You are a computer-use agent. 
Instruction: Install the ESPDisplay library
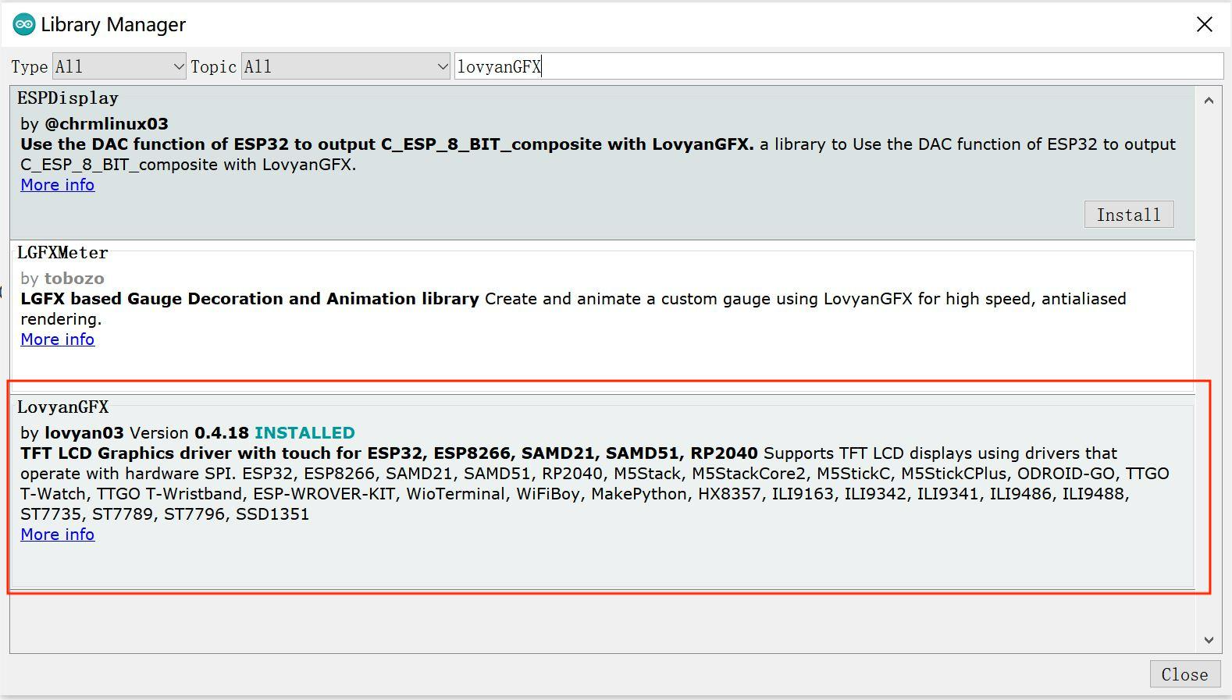click(1129, 215)
